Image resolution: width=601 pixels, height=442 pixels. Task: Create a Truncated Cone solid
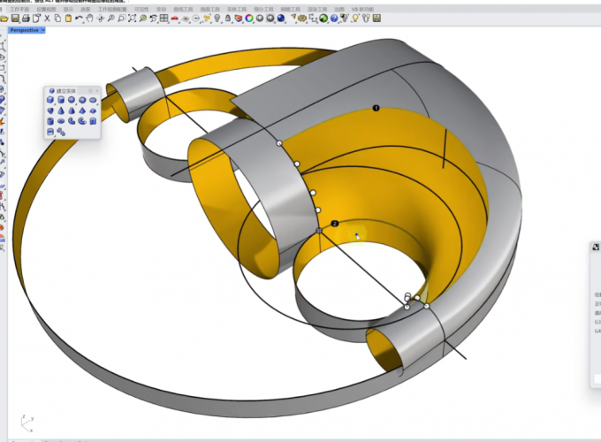pyautogui.click(x=72, y=110)
